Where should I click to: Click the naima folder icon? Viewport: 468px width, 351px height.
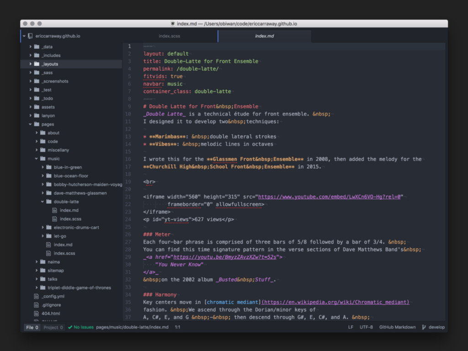[43, 262]
